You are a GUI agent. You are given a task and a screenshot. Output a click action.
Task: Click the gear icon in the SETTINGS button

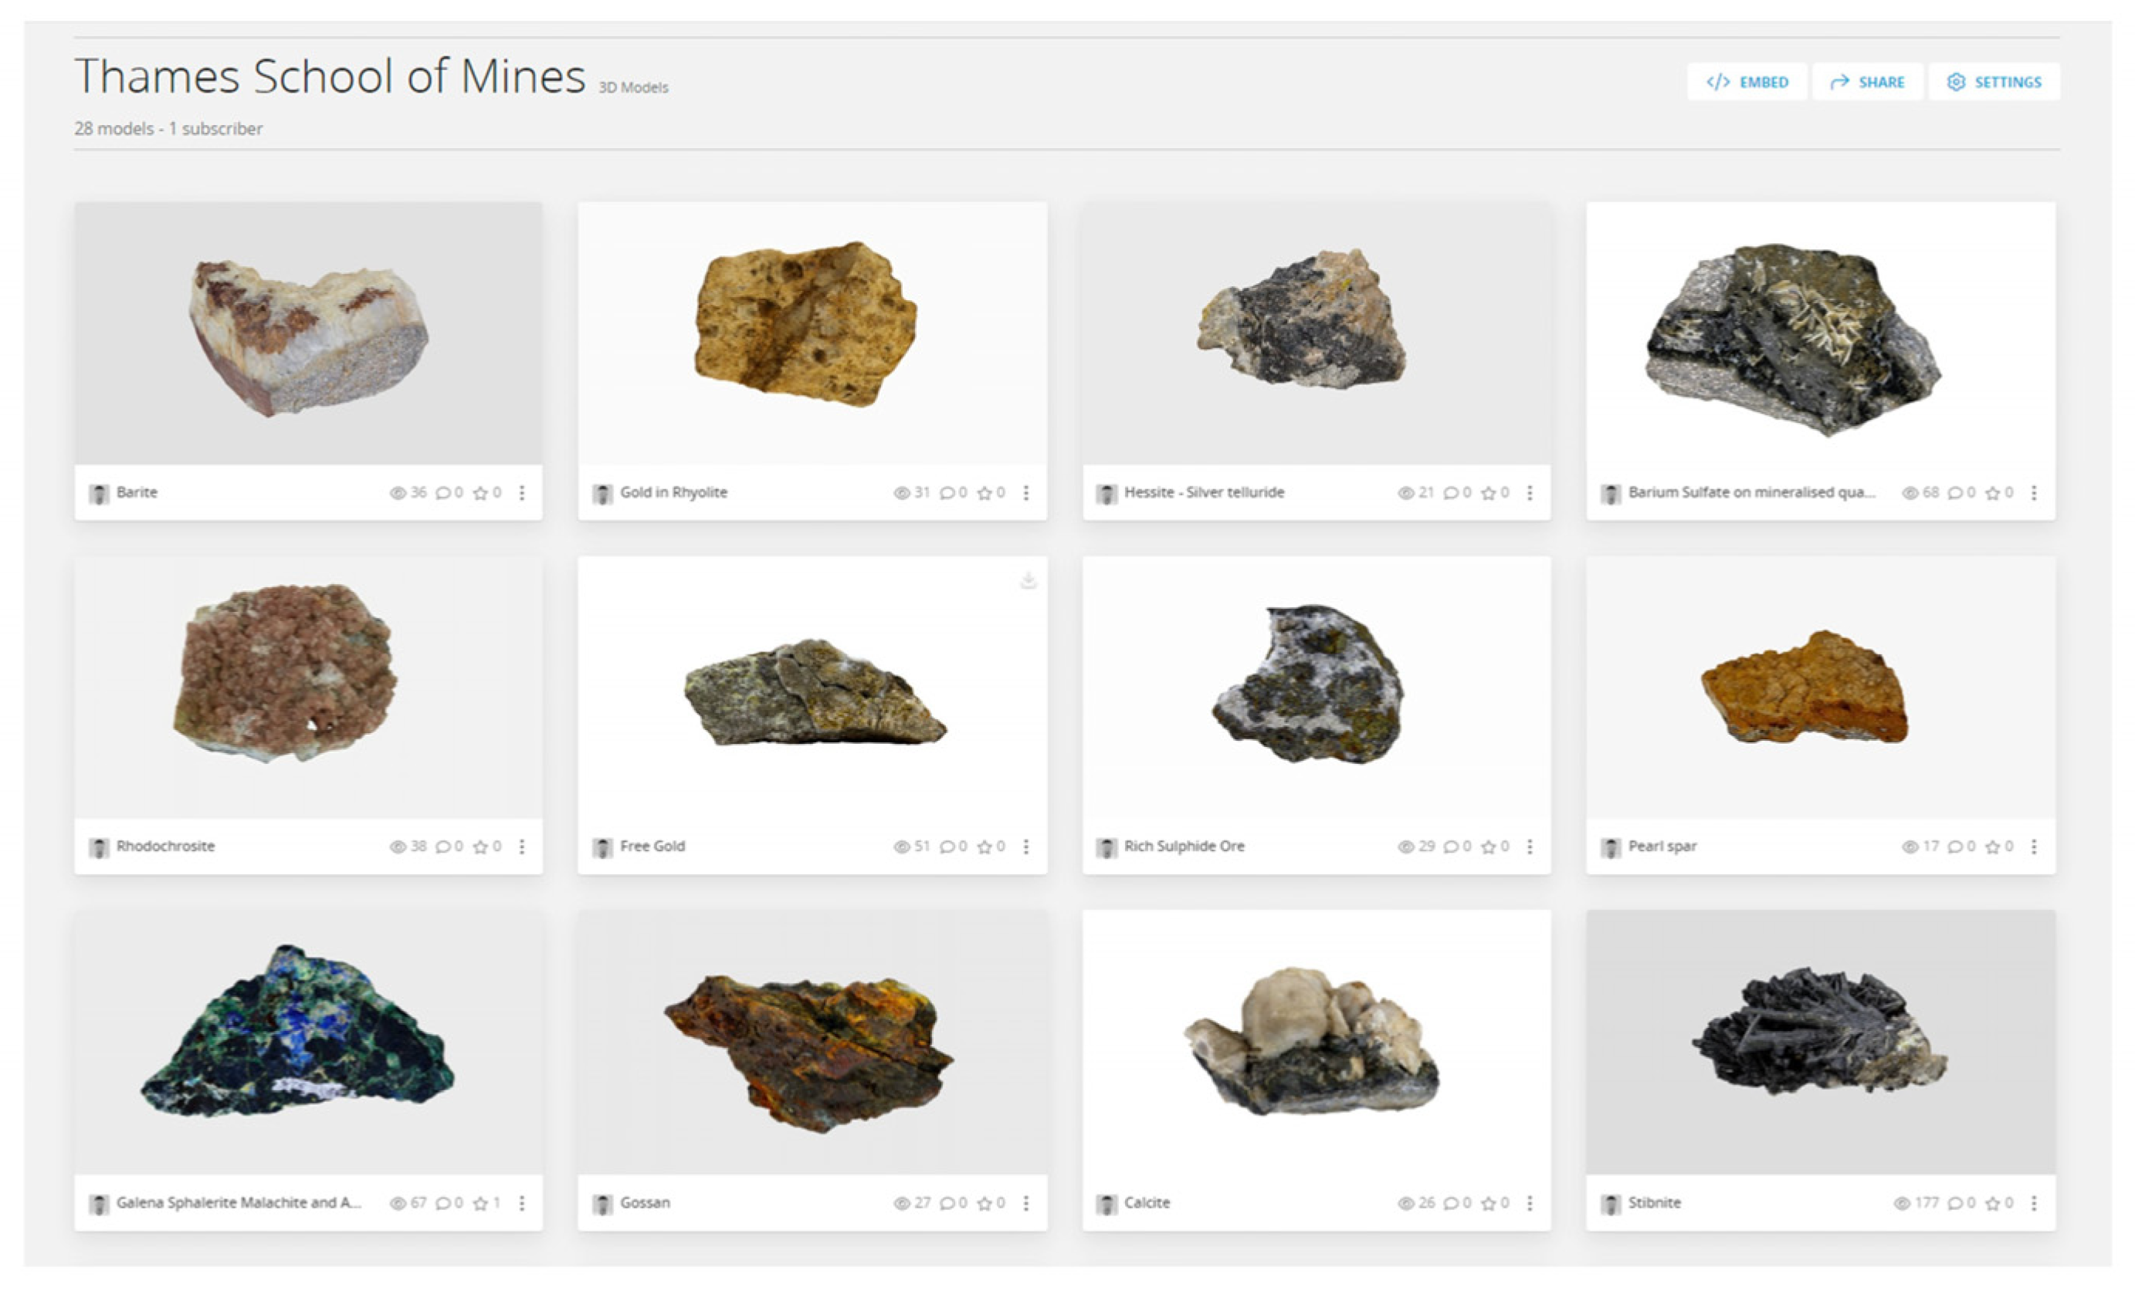tap(1957, 83)
